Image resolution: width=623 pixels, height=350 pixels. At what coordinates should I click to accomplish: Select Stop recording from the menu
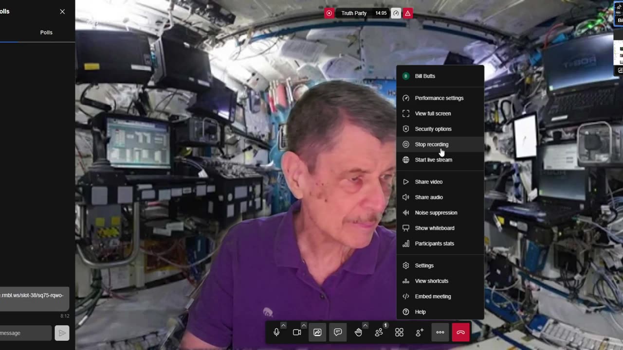point(431,144)
